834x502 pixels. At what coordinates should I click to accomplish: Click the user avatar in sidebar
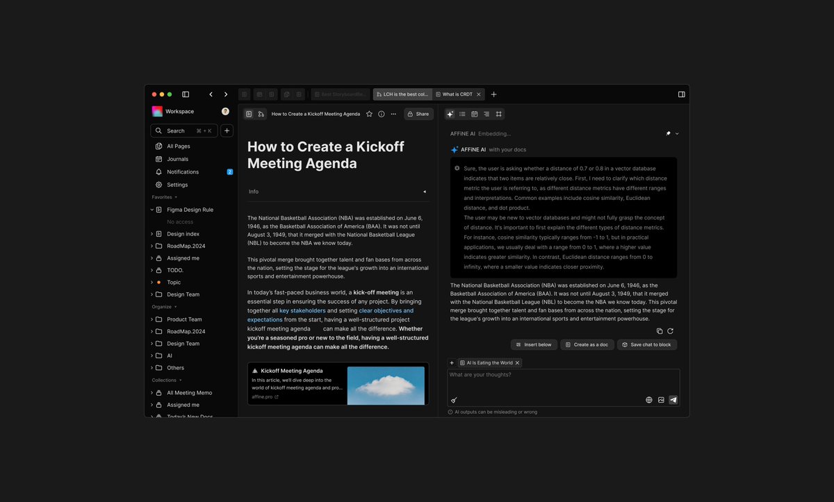(225, 111)
